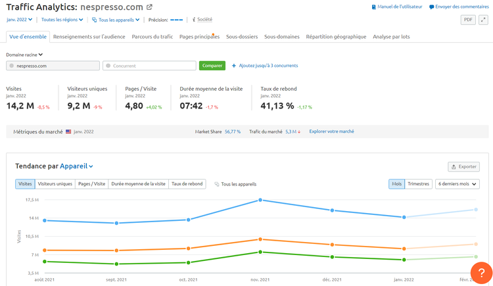Click blue line point at nov. 2021

tap(260, 200)
